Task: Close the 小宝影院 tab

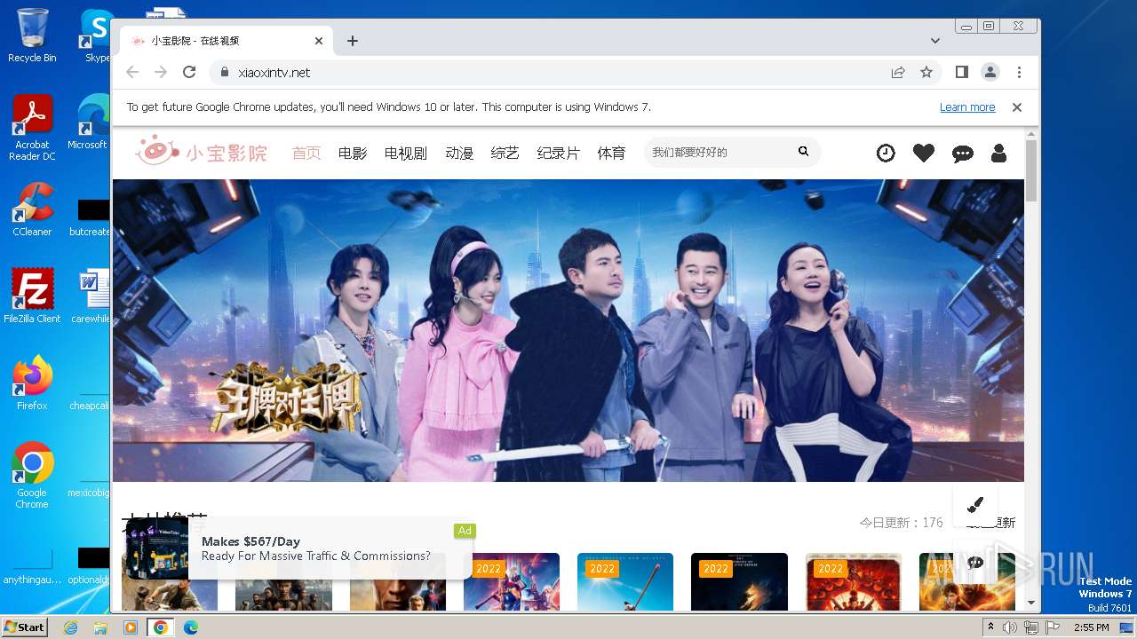Action: [319, 41]
